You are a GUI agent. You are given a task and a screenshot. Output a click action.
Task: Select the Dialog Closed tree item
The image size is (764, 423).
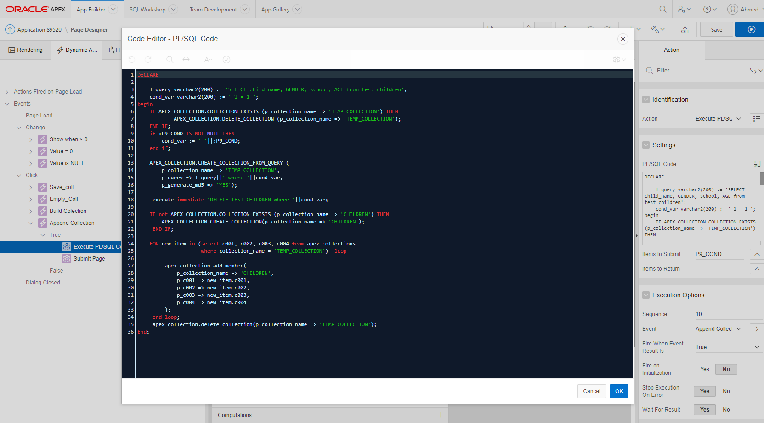pyautogui.click(x=43, y=283)
